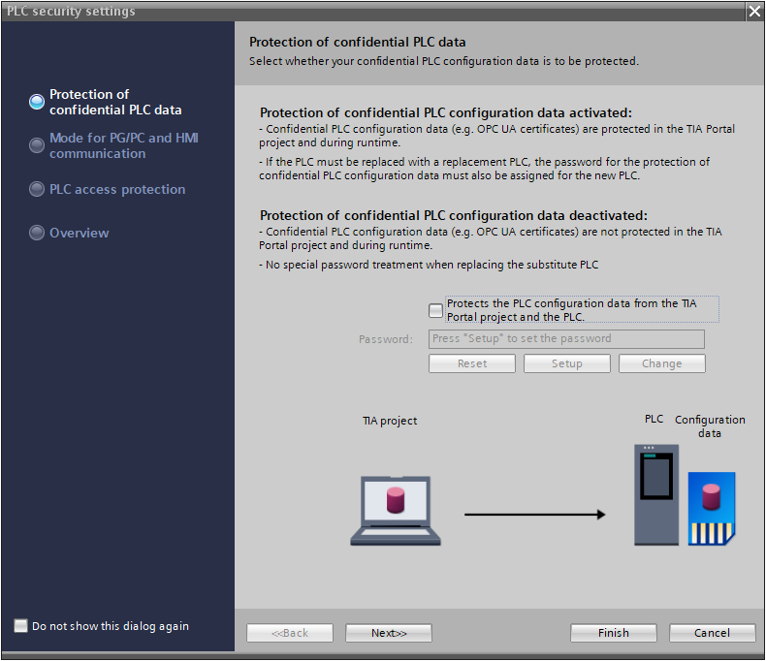Viewport: 766px width, 661px height.
Task: Open the PLC access protection step label
Action: (117, 189)
